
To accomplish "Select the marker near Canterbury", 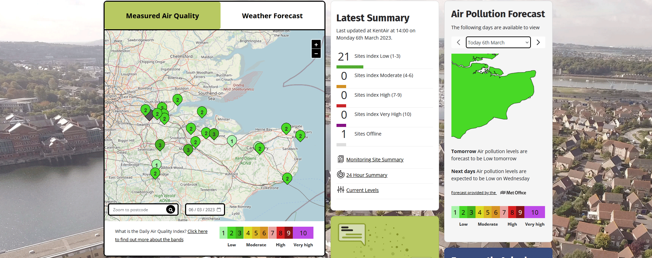I will tap(260, 149).
